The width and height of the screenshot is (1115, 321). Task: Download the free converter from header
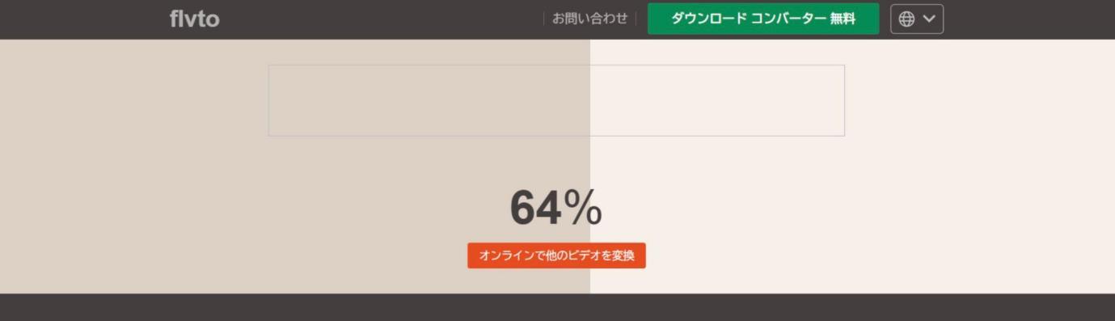[x=763, y=19]
